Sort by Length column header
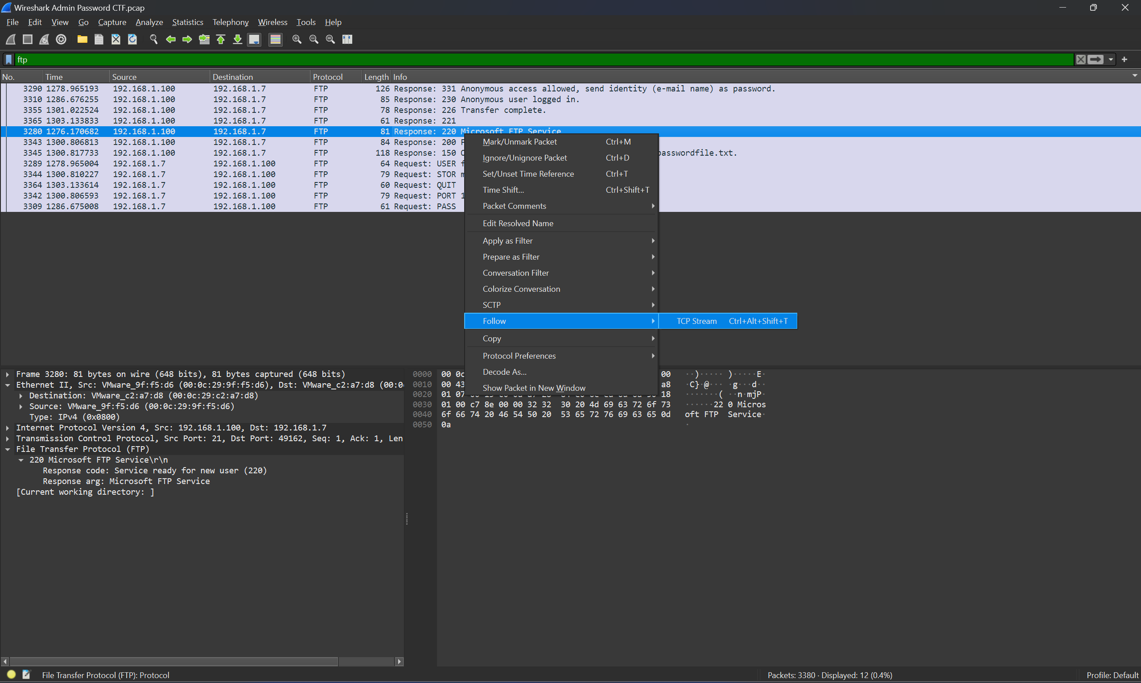The image size is (1141, 683). coord(376,77)
